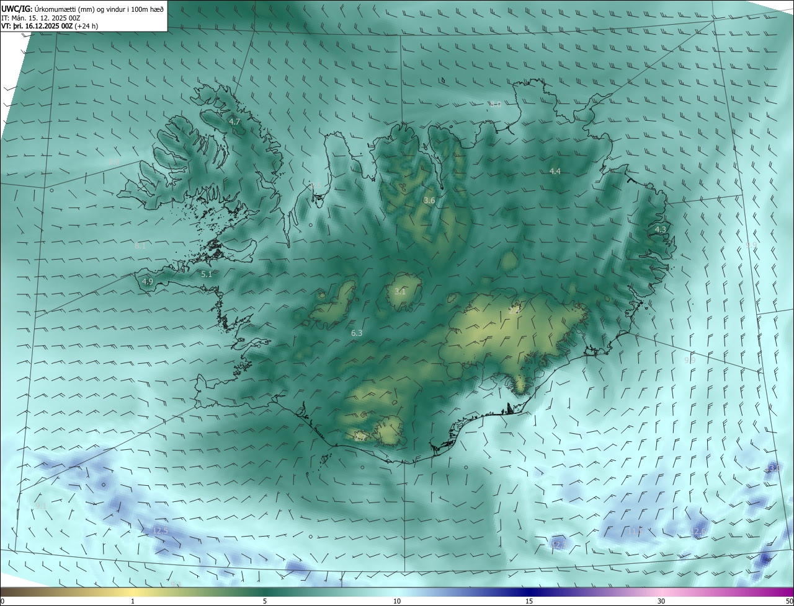The image size is (794, 606).
Task: Click the 8.8 value west of the Westfjords
Action: point(114,162)
